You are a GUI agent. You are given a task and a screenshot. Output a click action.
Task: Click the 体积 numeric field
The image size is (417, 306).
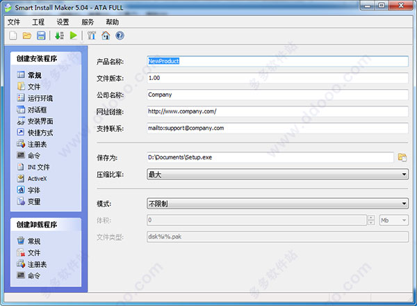[x=256, y=220]
